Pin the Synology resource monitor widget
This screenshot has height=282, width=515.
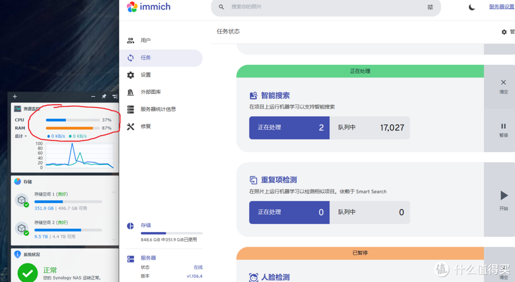tap(103, 96)
